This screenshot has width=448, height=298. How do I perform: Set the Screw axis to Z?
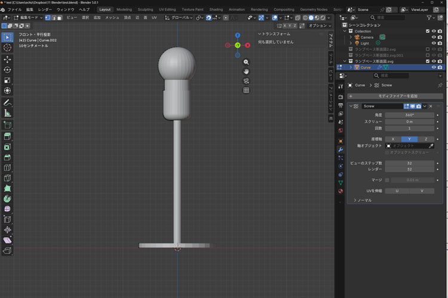(x=425, y=139)
